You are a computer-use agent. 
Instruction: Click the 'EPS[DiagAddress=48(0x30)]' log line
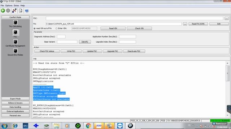50,69
